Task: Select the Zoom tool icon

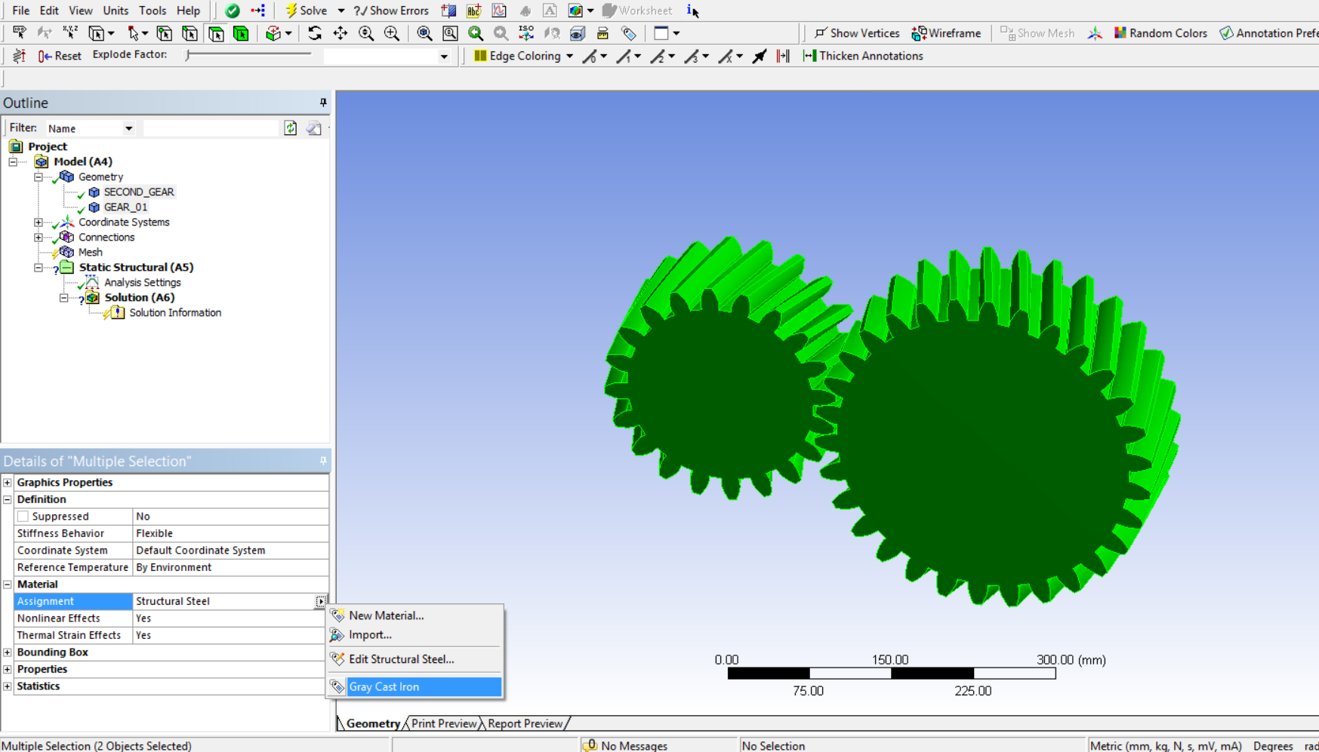Action: [366, 33]
